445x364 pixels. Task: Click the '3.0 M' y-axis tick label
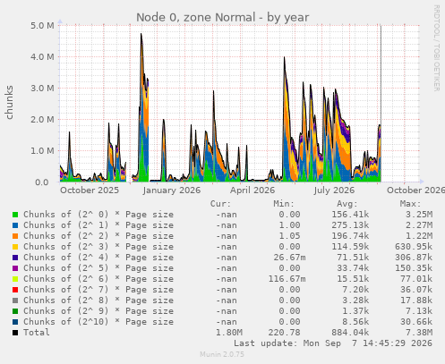click(x=42, y=89)
